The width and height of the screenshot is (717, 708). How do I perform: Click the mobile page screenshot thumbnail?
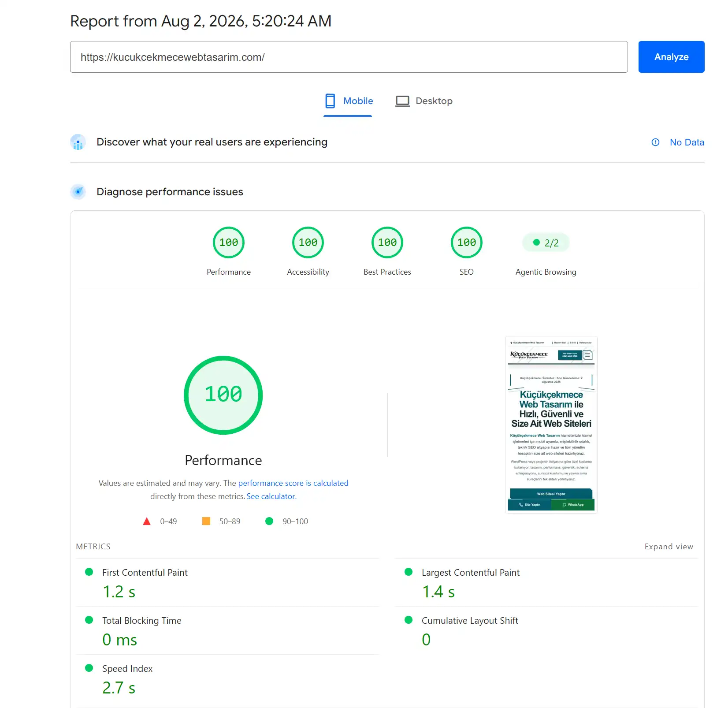[x=551, y=425]
